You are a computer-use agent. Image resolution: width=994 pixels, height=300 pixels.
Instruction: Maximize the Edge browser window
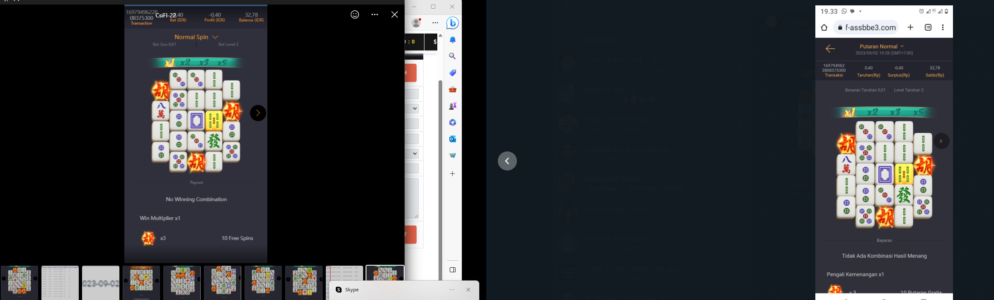click(x=433, y=7)
